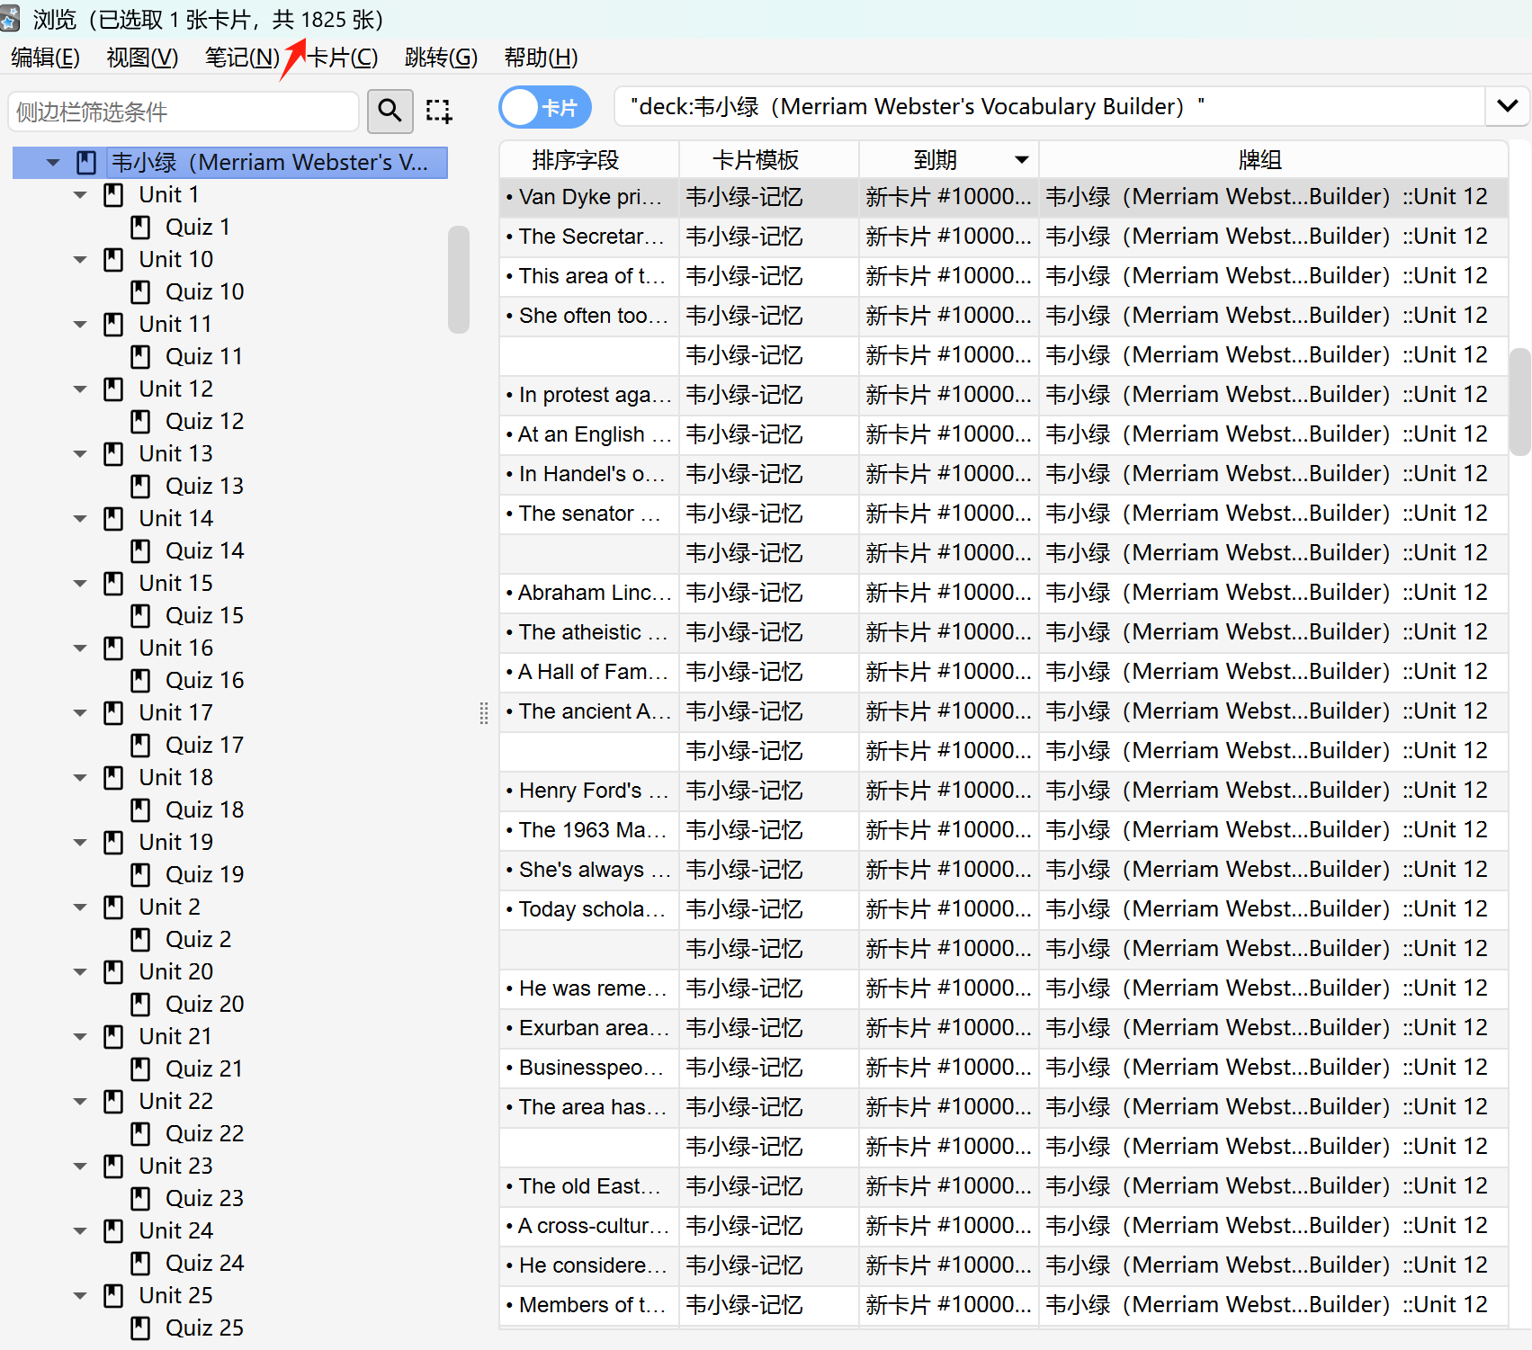
Task: Click the selection tool dashed-square icon
Action: (x=439, y=111)
